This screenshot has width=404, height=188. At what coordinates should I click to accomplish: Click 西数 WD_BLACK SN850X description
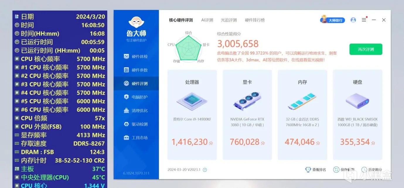point(357,122)
